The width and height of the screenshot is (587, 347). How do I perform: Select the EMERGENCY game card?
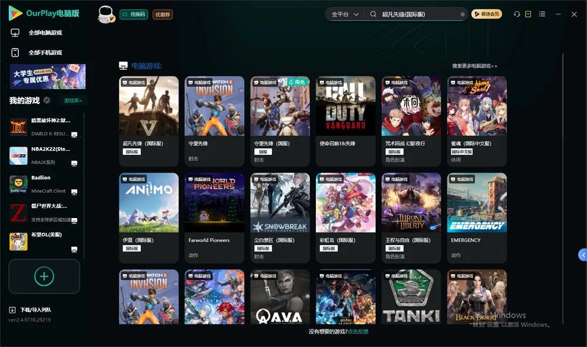tap(477, 218)
